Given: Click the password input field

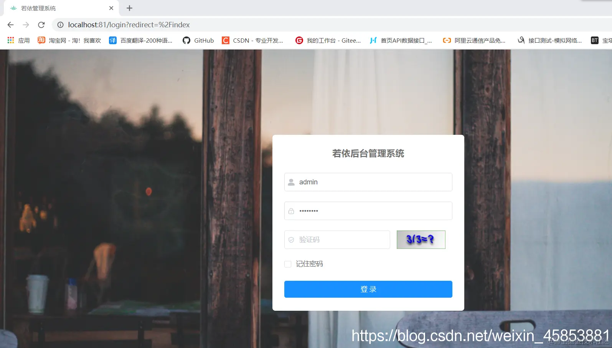Looking at the screenshot, I should pos(368,211).
